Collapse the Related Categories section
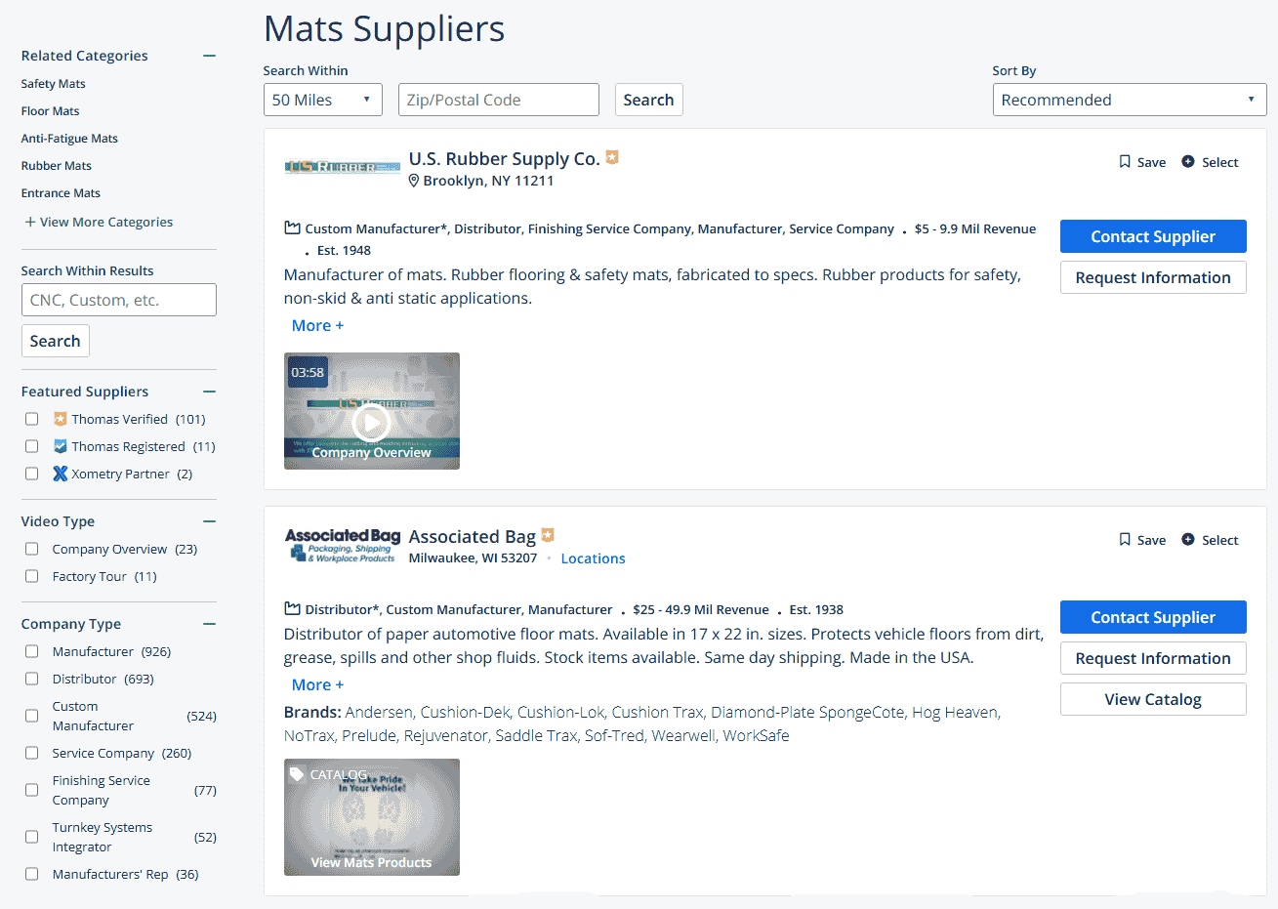Screen dimensions: 1278x909 [x=209, y=56]
